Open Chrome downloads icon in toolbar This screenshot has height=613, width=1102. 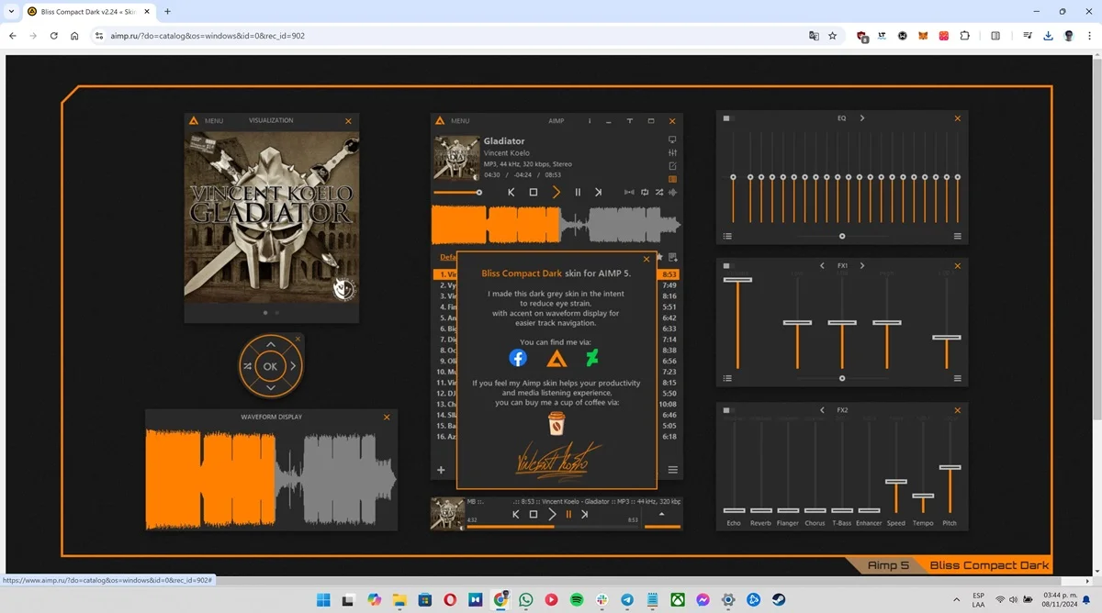pos(1049,36)
